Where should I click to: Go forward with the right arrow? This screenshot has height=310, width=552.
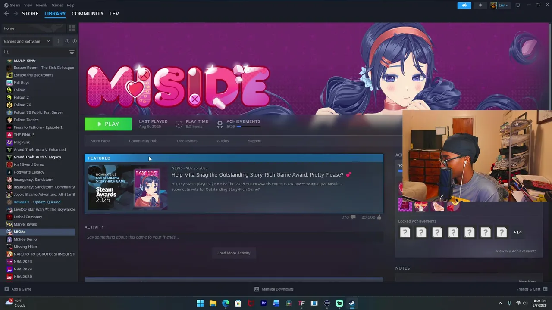pyautogui.click(x=16, y=14)
